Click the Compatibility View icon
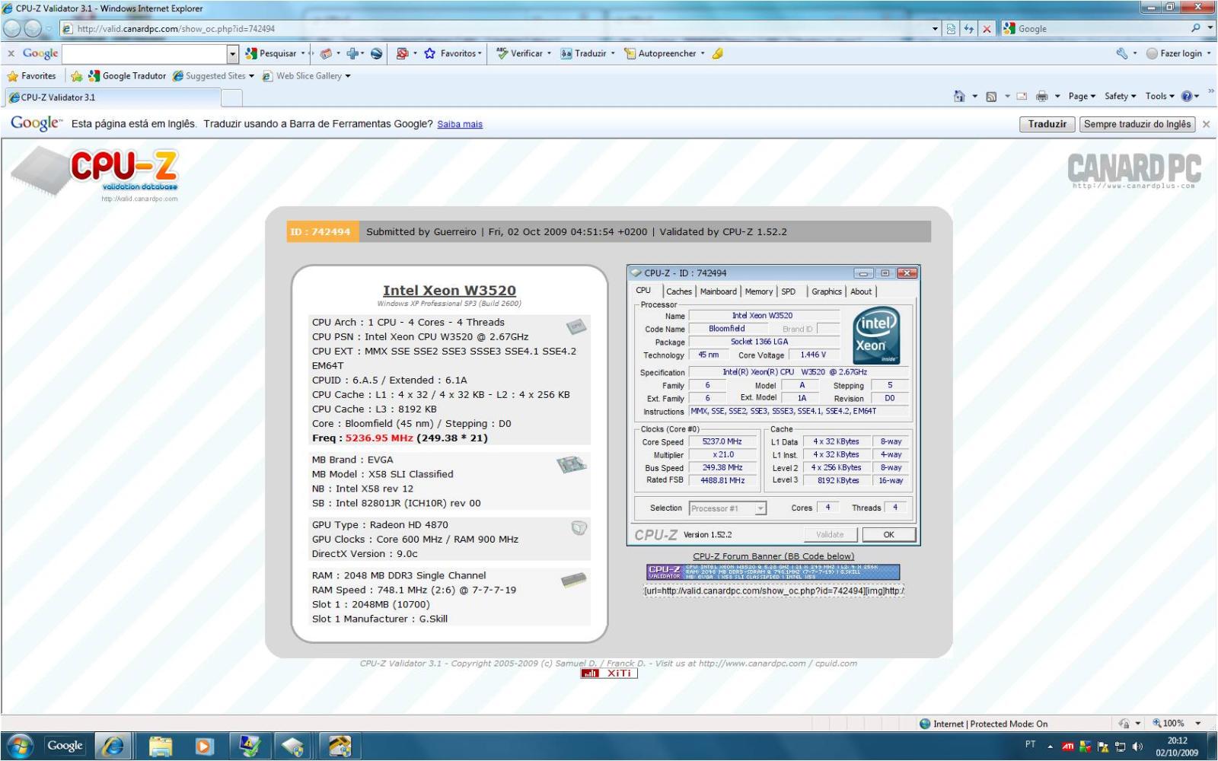 coord(951,28)
